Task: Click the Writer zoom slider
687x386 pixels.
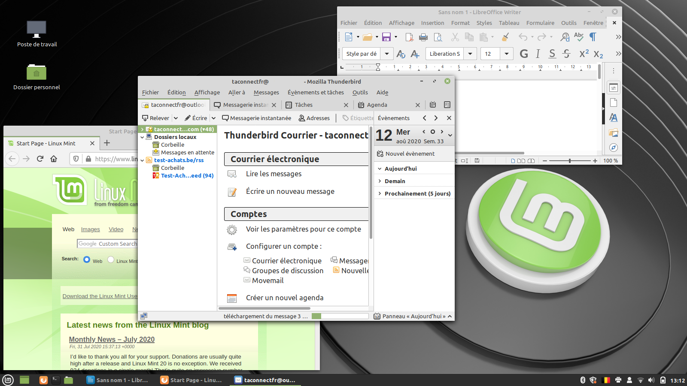Action: point(570,161)
